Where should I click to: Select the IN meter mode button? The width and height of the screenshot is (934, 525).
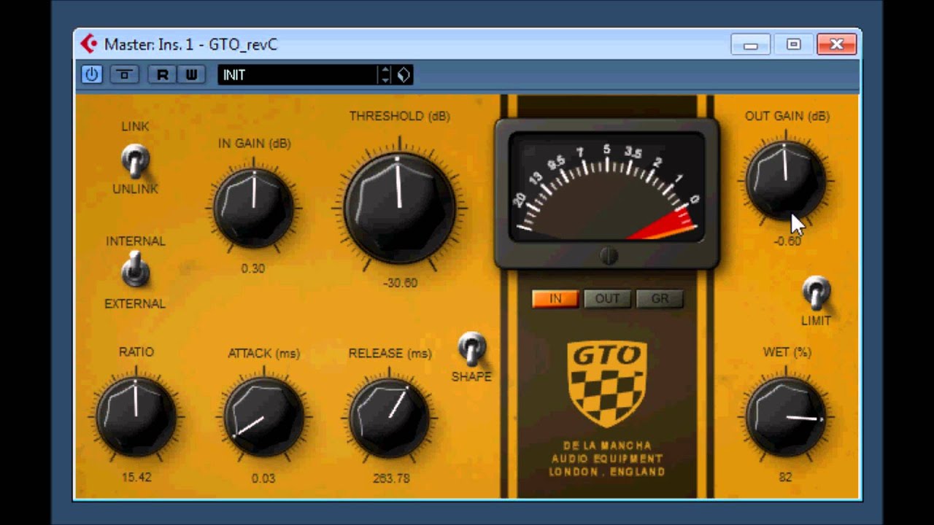tap(555, 299)
